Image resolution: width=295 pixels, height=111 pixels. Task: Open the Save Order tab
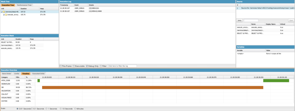pos(6,74)
